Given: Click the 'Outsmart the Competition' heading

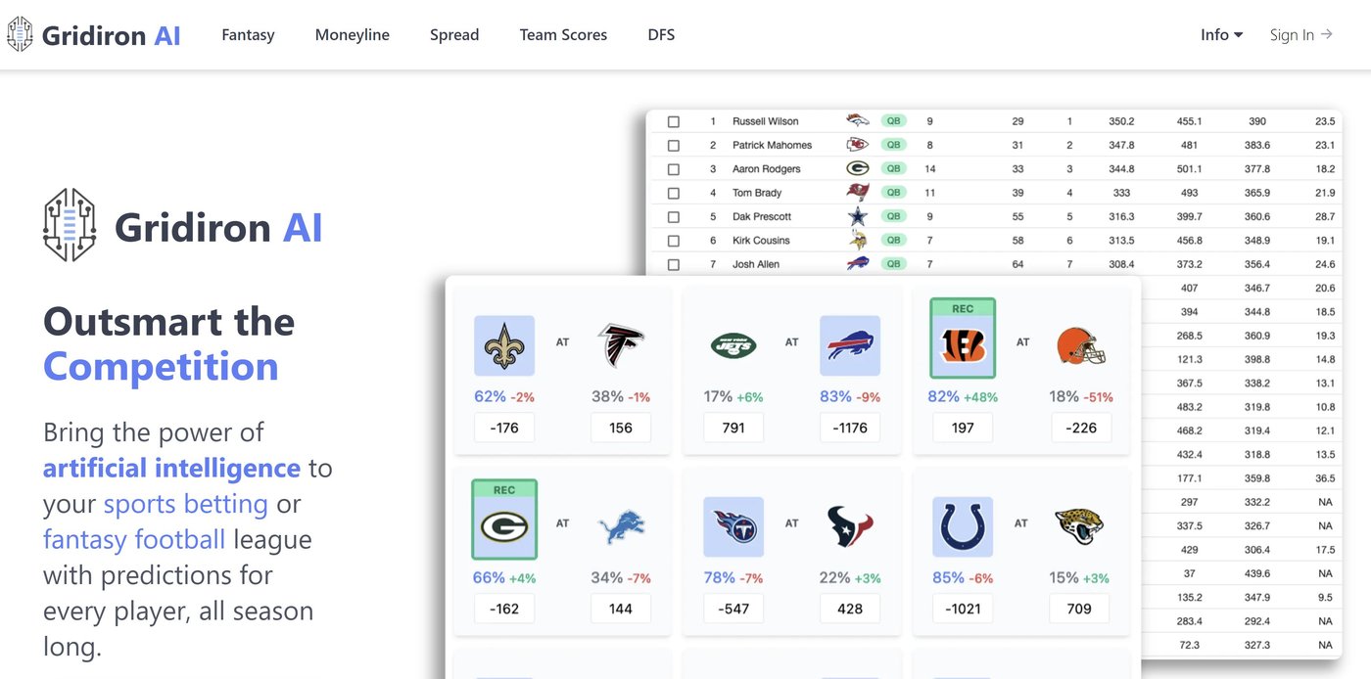Looking at the screenshot, I should [169, 344].
